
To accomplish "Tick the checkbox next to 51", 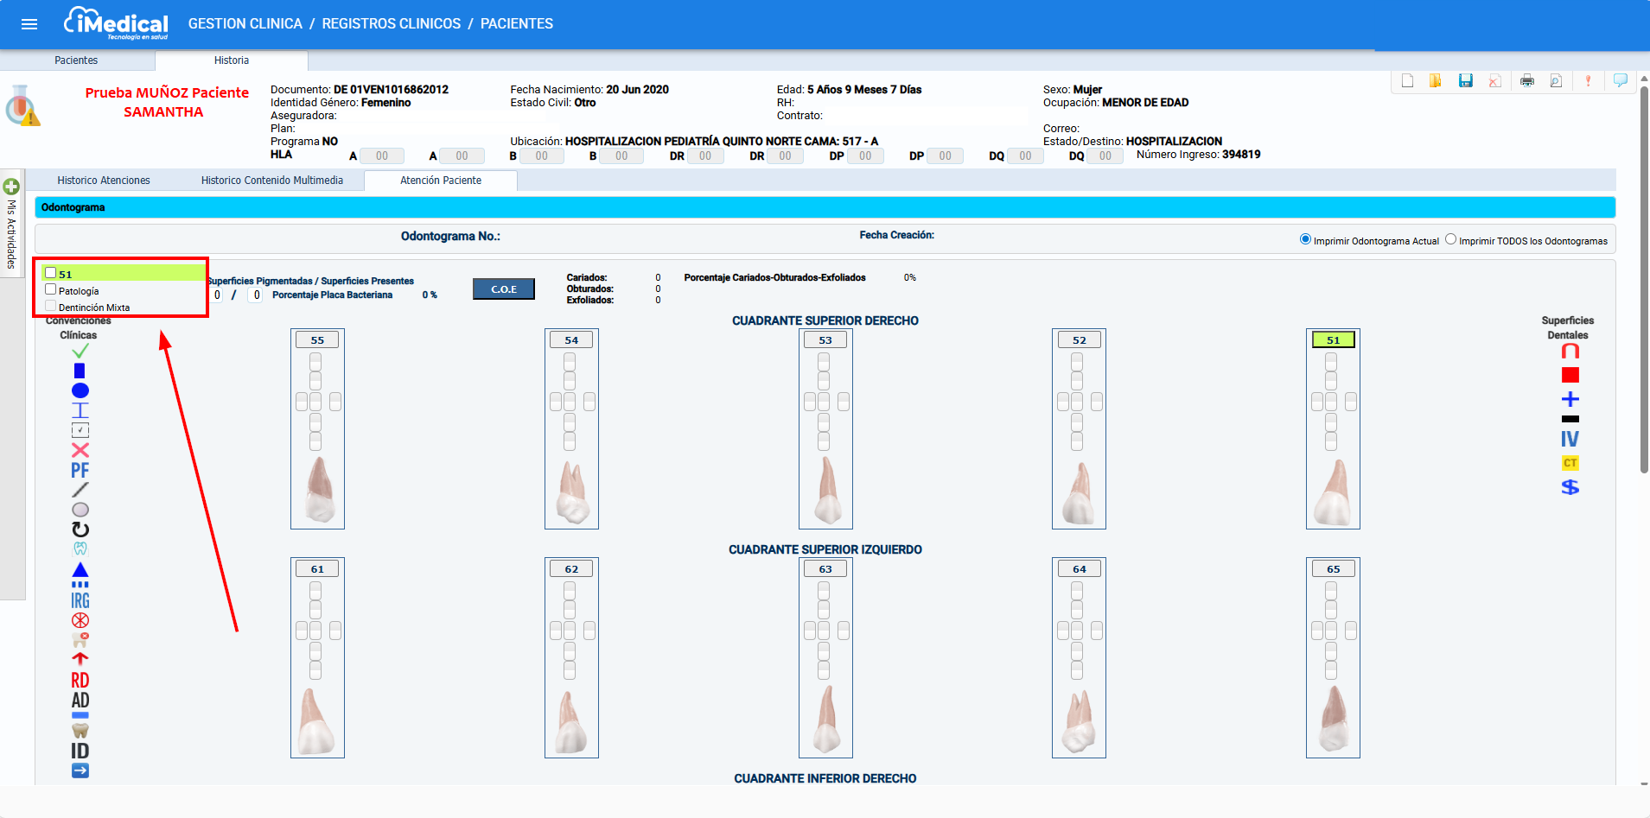I will tap(51, 273).
